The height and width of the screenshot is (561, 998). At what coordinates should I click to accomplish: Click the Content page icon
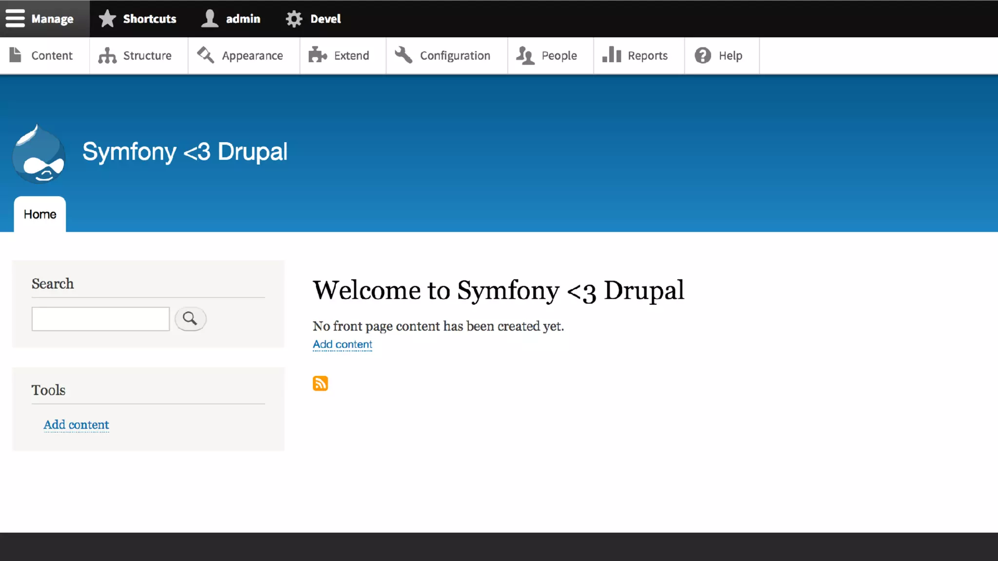[16, 55]
